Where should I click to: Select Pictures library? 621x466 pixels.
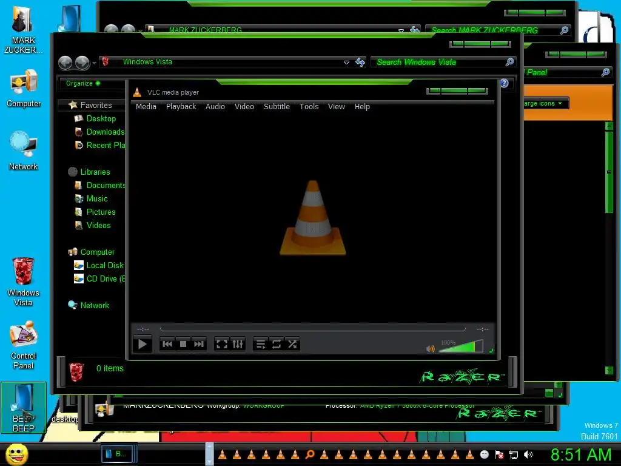point(95,212)
